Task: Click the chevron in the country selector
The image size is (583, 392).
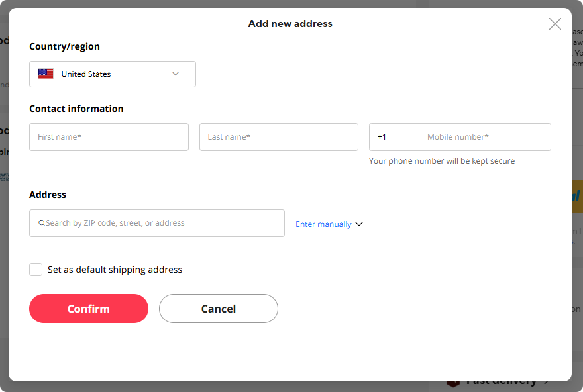Action: coord(176,74)
